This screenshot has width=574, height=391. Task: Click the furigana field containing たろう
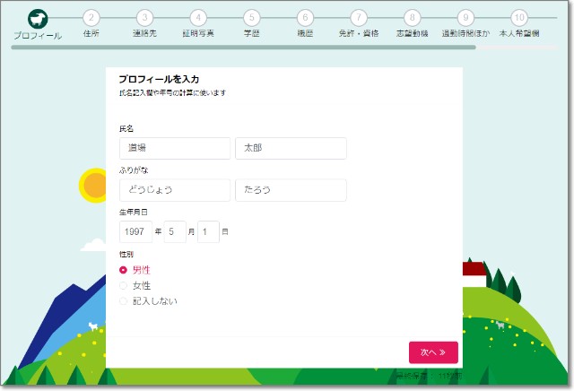pos(291,190)
